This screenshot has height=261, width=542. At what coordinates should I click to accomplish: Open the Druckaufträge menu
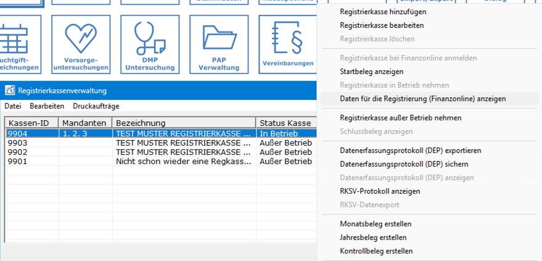pos(96,106)
